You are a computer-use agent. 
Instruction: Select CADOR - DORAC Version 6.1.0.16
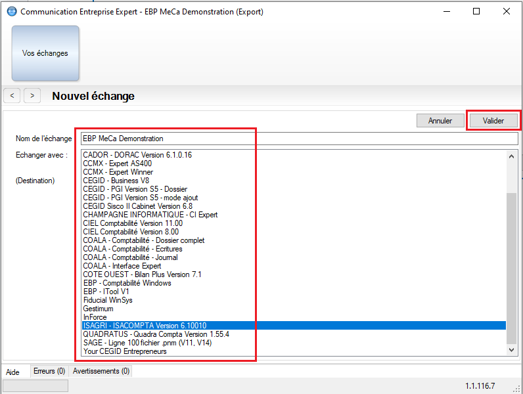tap(294, 155)
